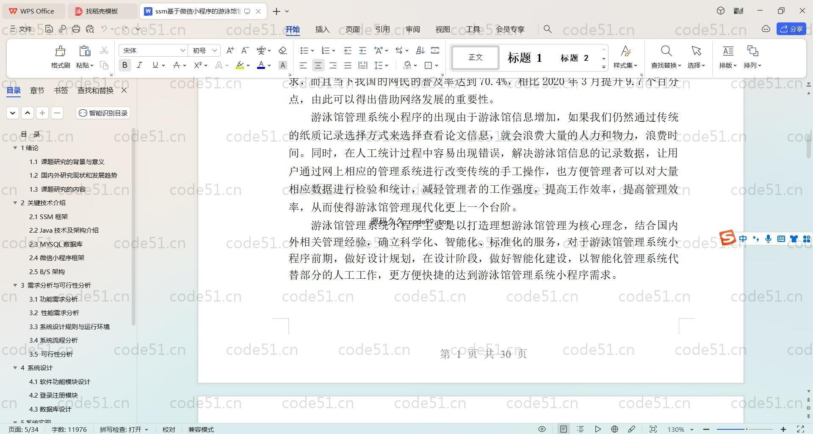The image size is (813, 434).
Task: Click the yellow highlight color button
Action: (x=240, y=65)
